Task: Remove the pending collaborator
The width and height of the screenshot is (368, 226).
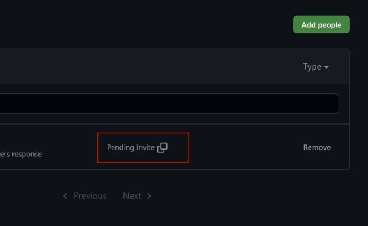Action: tap(317, 147)
